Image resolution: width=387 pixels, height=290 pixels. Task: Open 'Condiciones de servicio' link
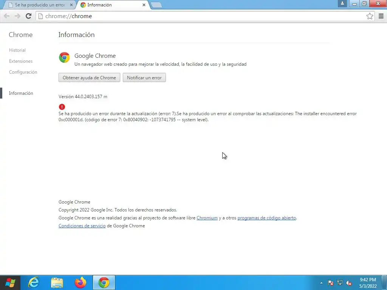[82, 226]
